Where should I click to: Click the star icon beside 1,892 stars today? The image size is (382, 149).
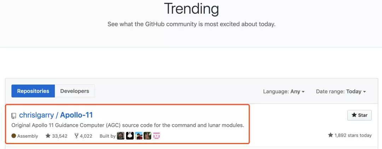pyautogui.click(x=330, y=135)
